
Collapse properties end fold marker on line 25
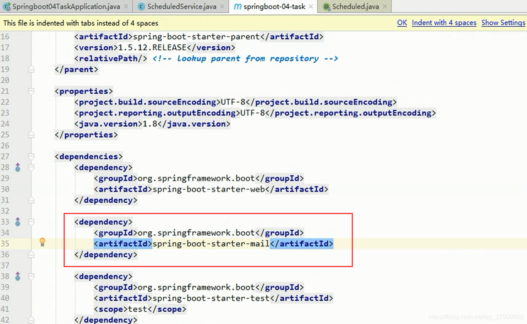tap(31, 135)
